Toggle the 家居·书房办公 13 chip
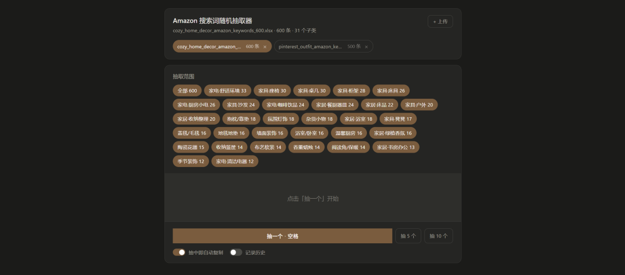 click(396, 147)
